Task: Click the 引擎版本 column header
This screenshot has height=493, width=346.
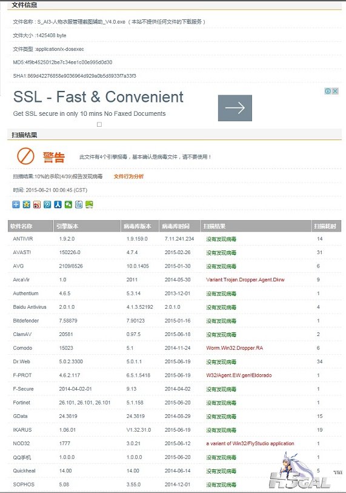Action: (87, 226)
